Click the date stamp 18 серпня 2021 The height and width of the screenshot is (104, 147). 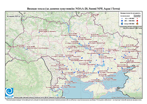[x=16, y=16]
